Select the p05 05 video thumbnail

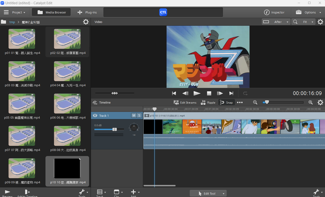[22, 104]
